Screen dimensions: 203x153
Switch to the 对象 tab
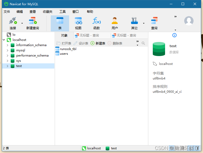point(64,35)
